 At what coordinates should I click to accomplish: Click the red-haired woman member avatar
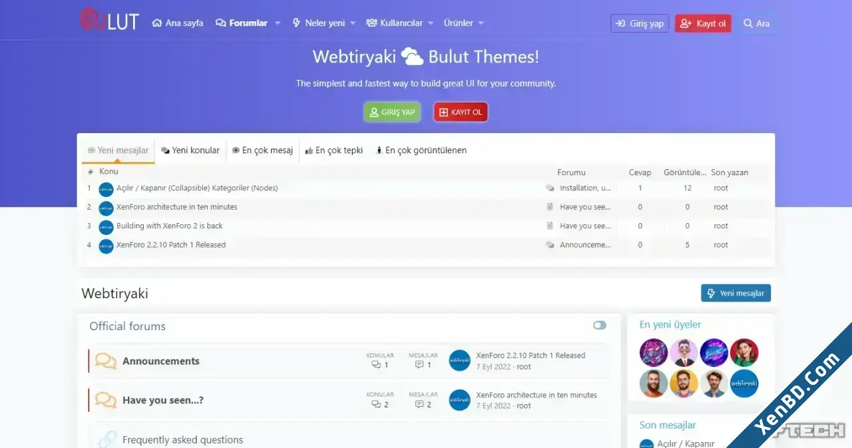point(744,353)
